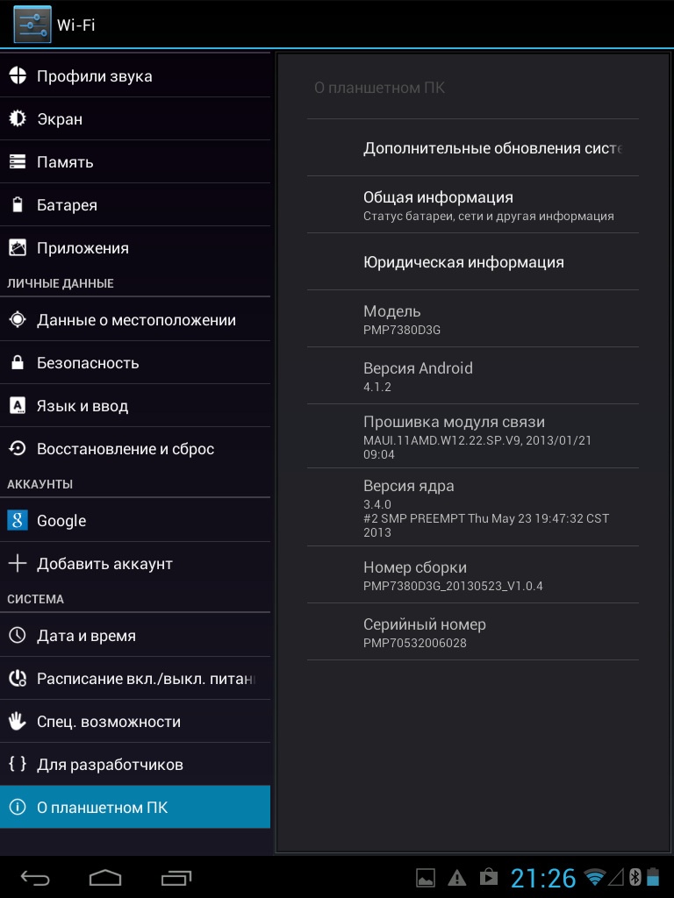
Task: Tap the Google account icon
Action: click(18, 521)
